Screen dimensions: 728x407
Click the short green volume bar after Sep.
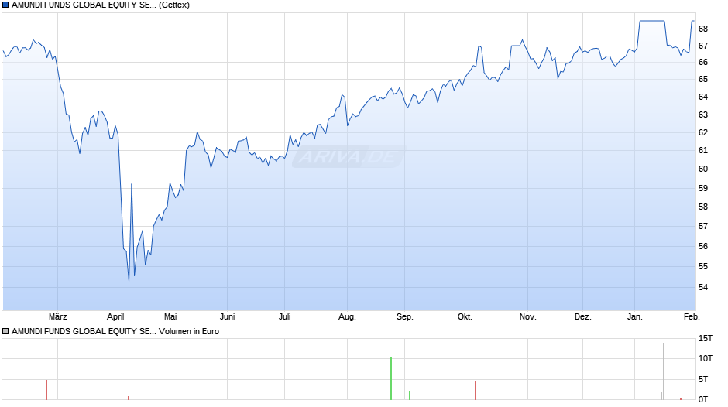[410, 395]
